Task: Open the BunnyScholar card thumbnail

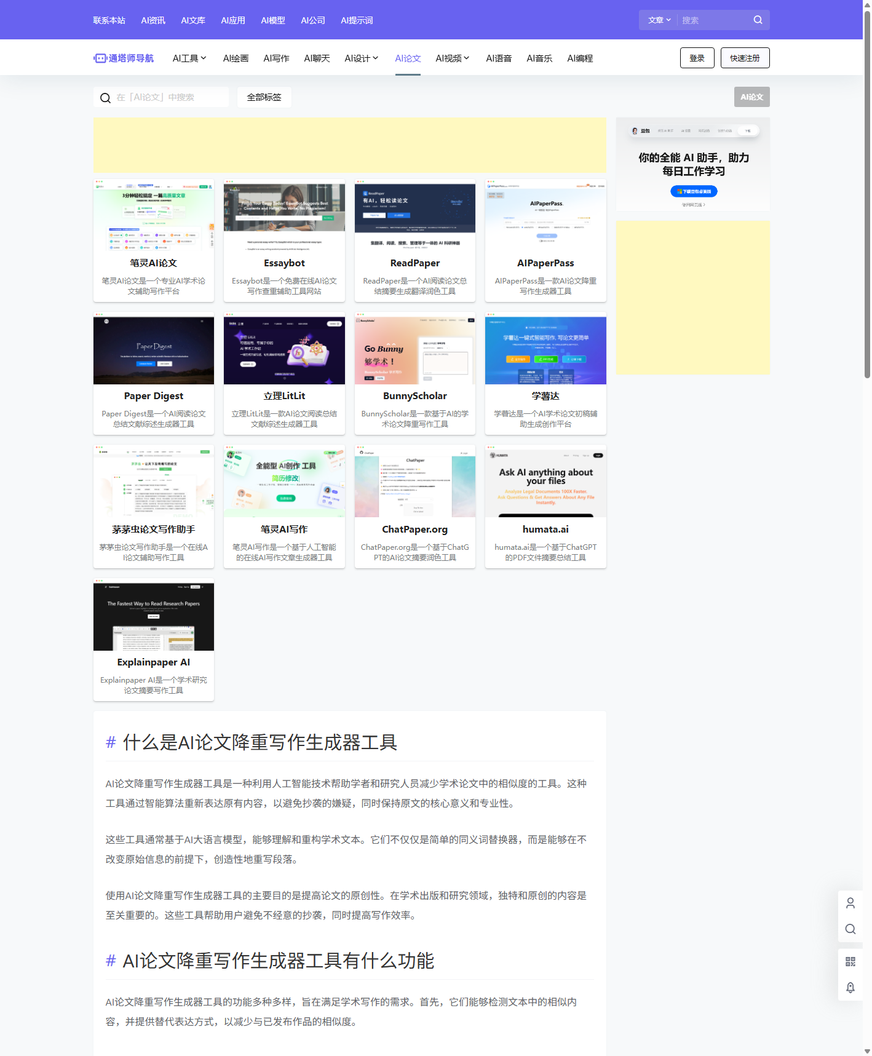Action: click(415, 349)
